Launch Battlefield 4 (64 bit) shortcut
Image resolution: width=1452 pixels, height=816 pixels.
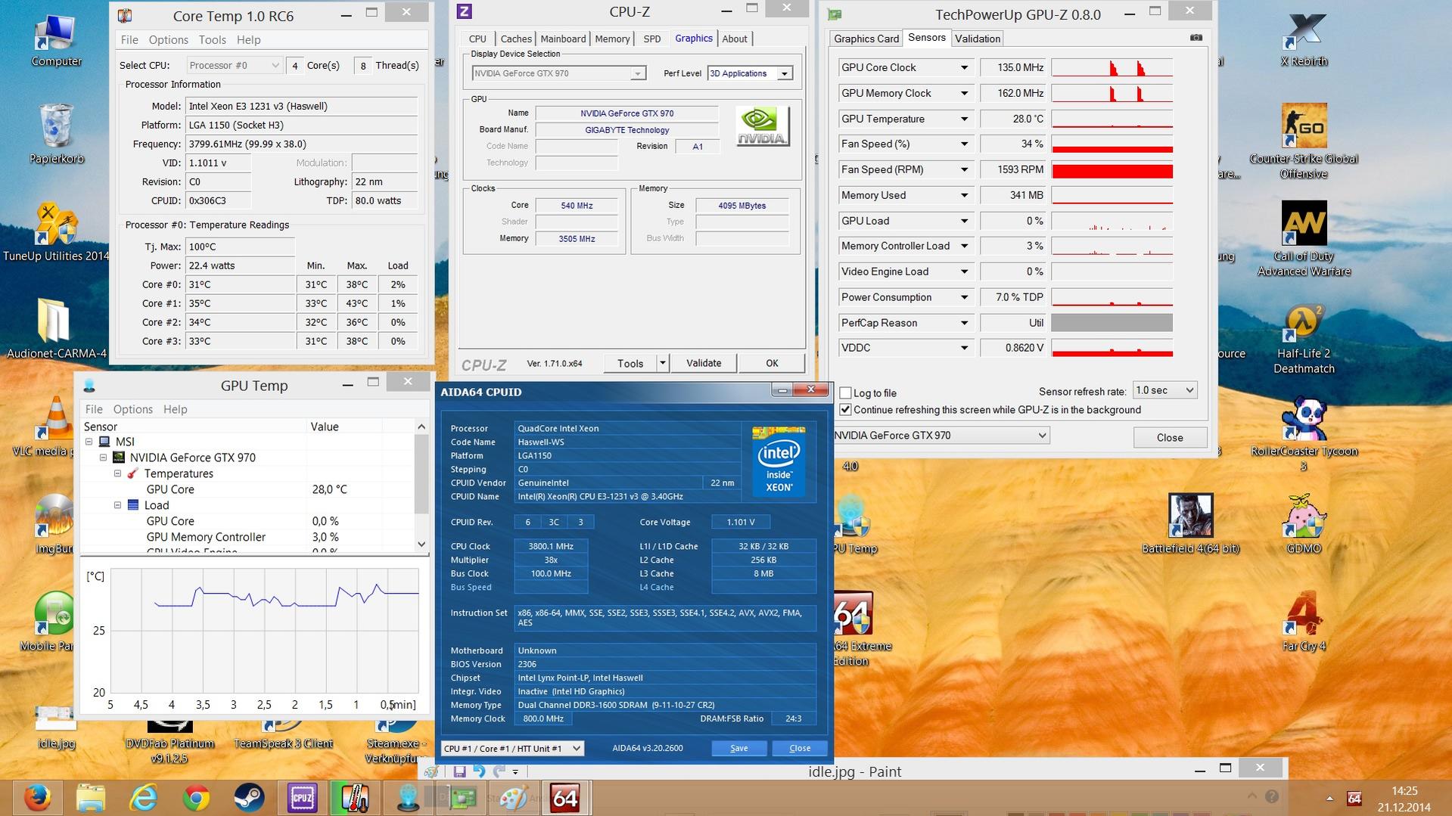(1190, 524)
